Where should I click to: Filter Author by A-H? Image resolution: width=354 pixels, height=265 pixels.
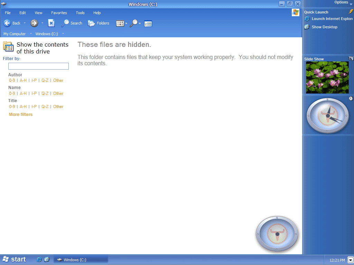[23, 80]
